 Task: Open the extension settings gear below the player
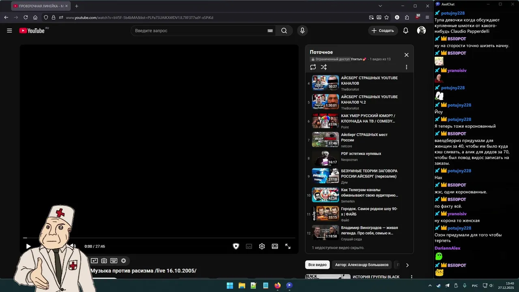click(124, 261)
